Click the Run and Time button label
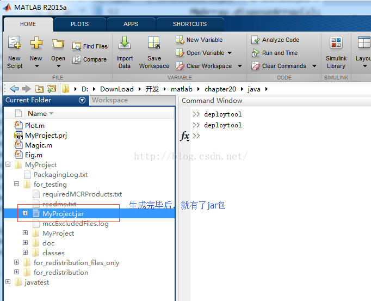 (280, 53)
